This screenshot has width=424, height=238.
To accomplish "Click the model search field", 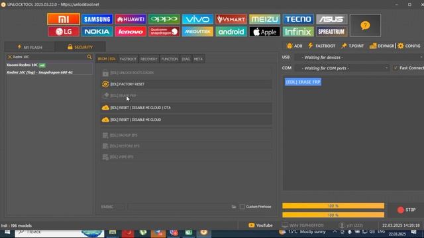I will pyautogui.click(x=50, y=57).
